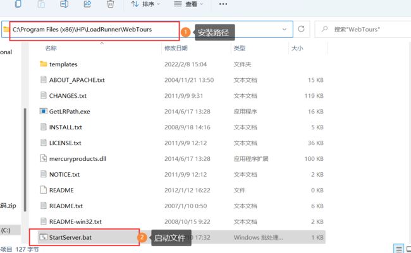Screen dimensions: 411x253
Task: Click the search WebTours input box
Action: click(363, 29)
